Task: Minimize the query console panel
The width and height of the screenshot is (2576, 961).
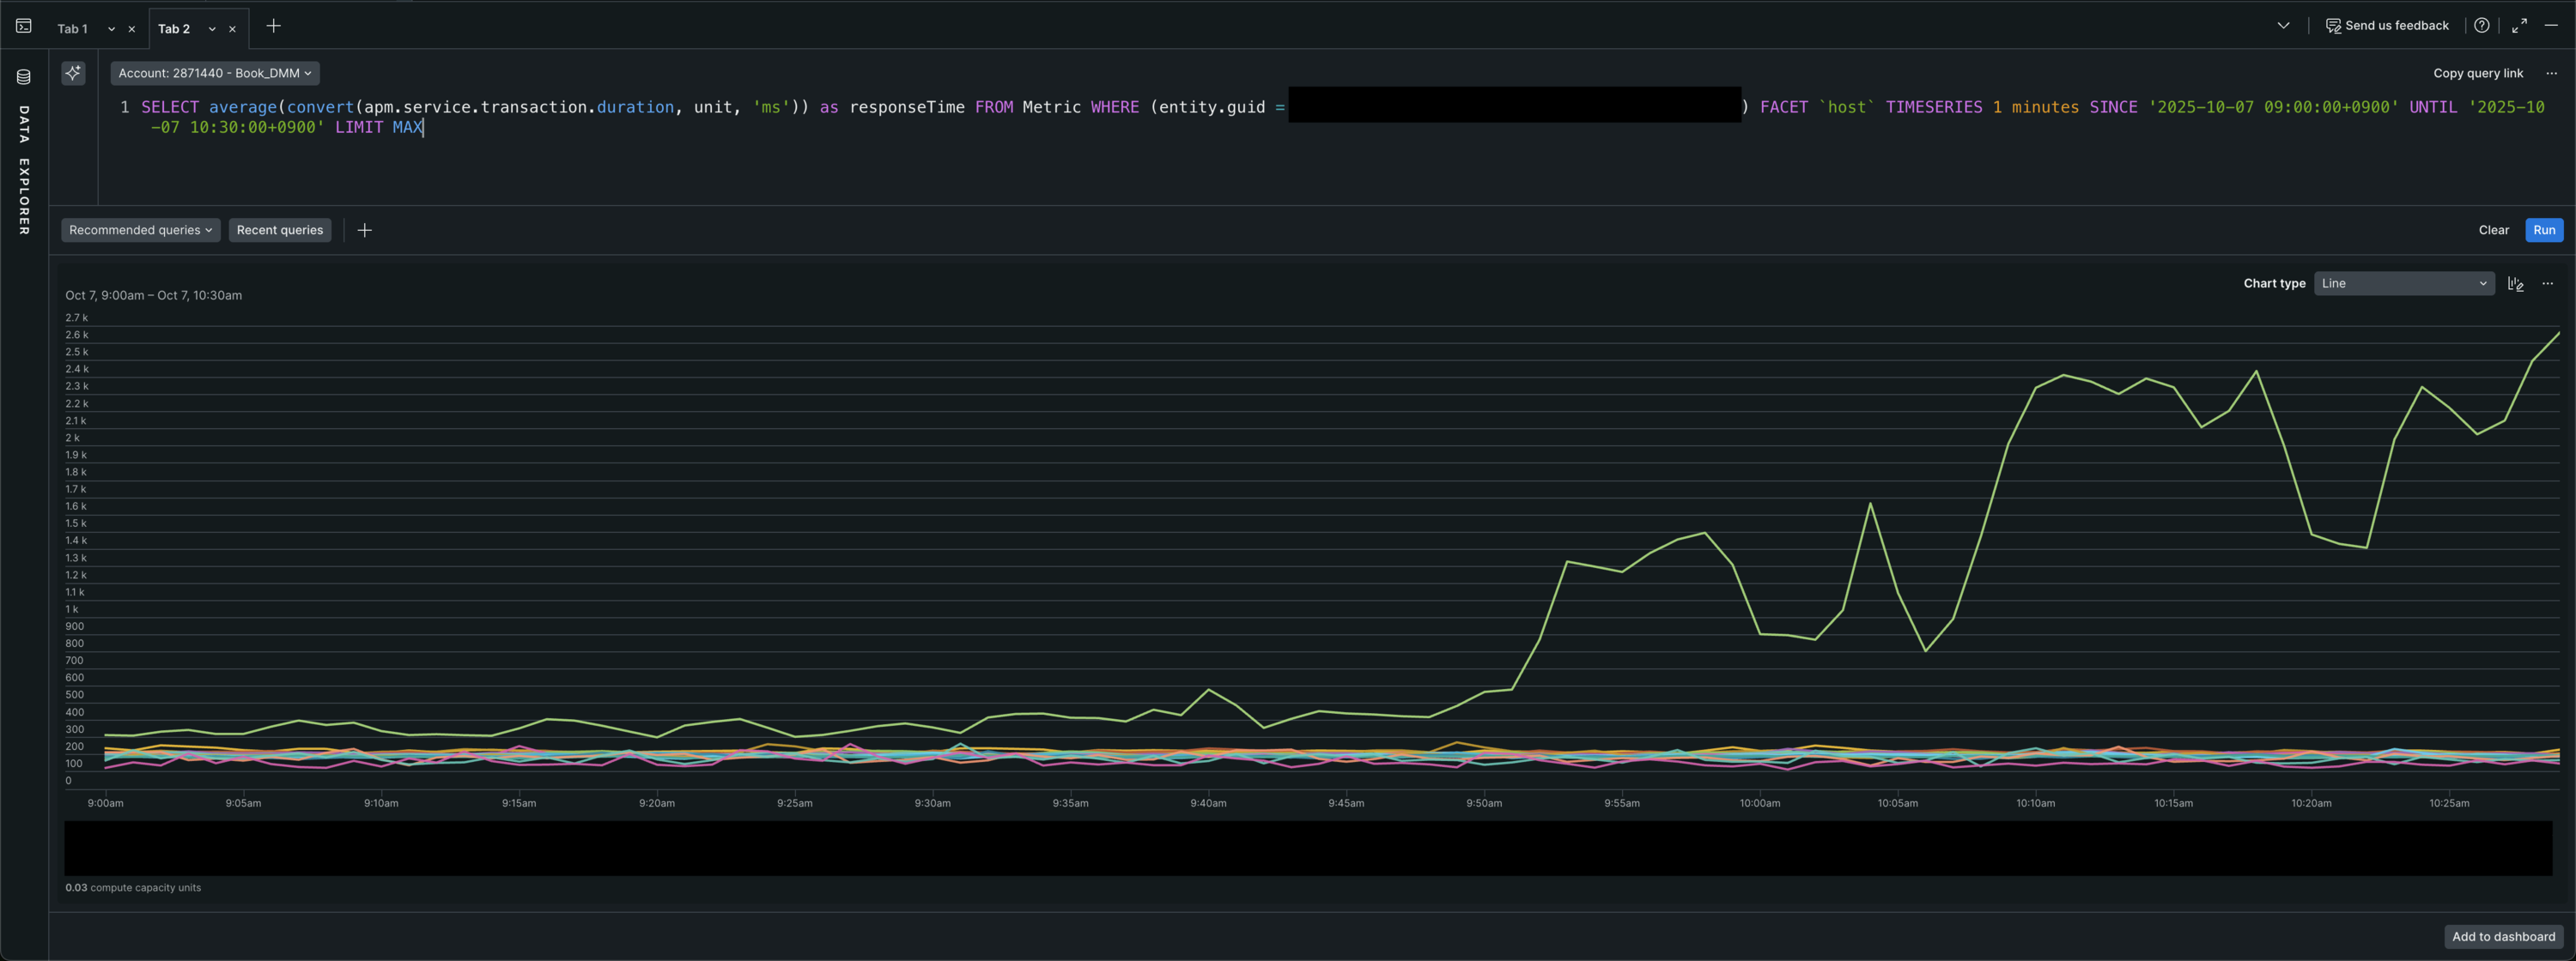Action: click(2551, 26)
